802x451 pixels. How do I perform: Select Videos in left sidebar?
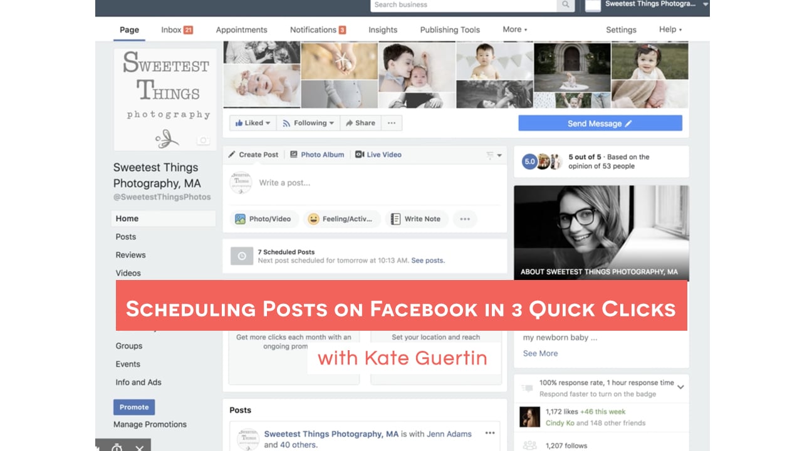click(x=128, y=273)
